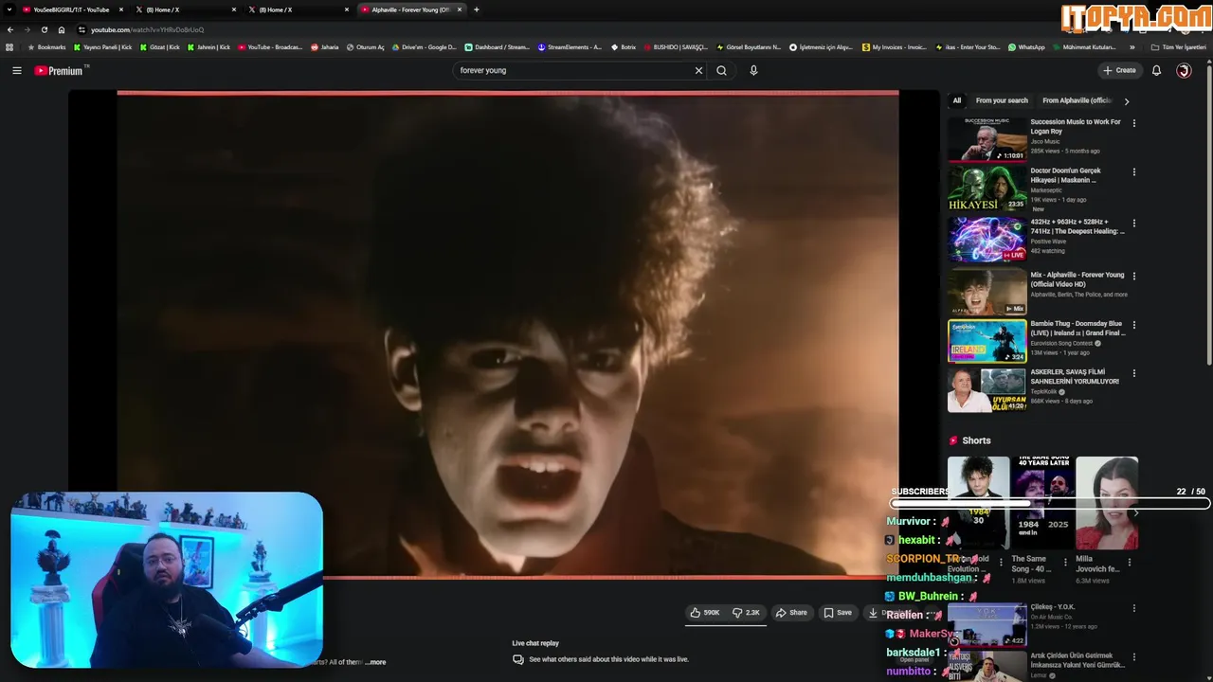Open 'Succession Music to Work For' thumbnail

click(x=987, y=139)
